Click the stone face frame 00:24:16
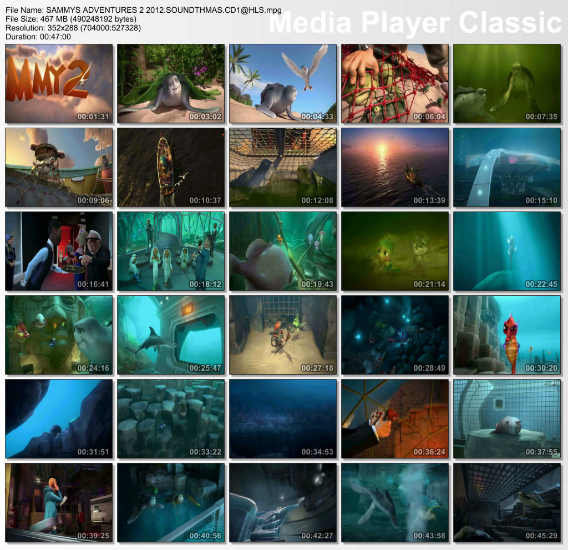Image resolution: width=568 pixels, height=550 pixels. (x=59, y=335)
